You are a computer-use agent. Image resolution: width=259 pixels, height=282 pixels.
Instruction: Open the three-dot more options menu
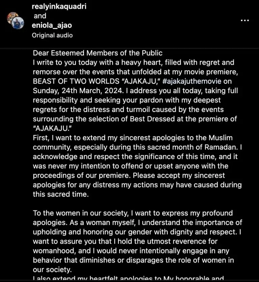(x=244, y=20)
